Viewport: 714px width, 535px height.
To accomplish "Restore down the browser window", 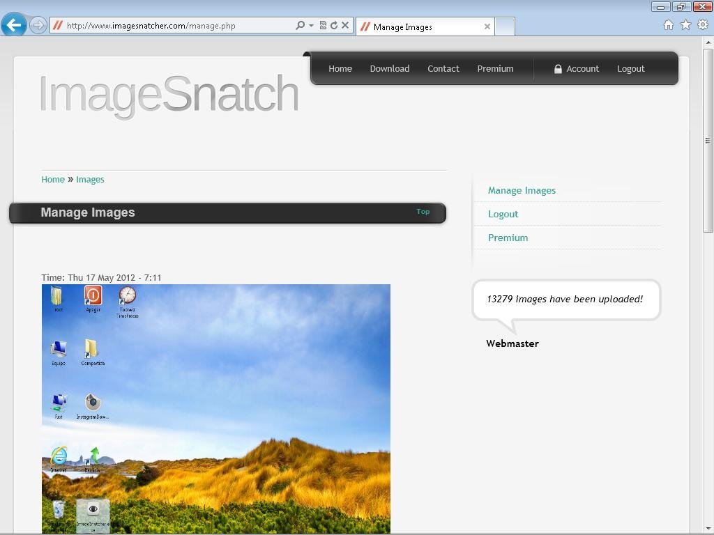I will [681, 6].
